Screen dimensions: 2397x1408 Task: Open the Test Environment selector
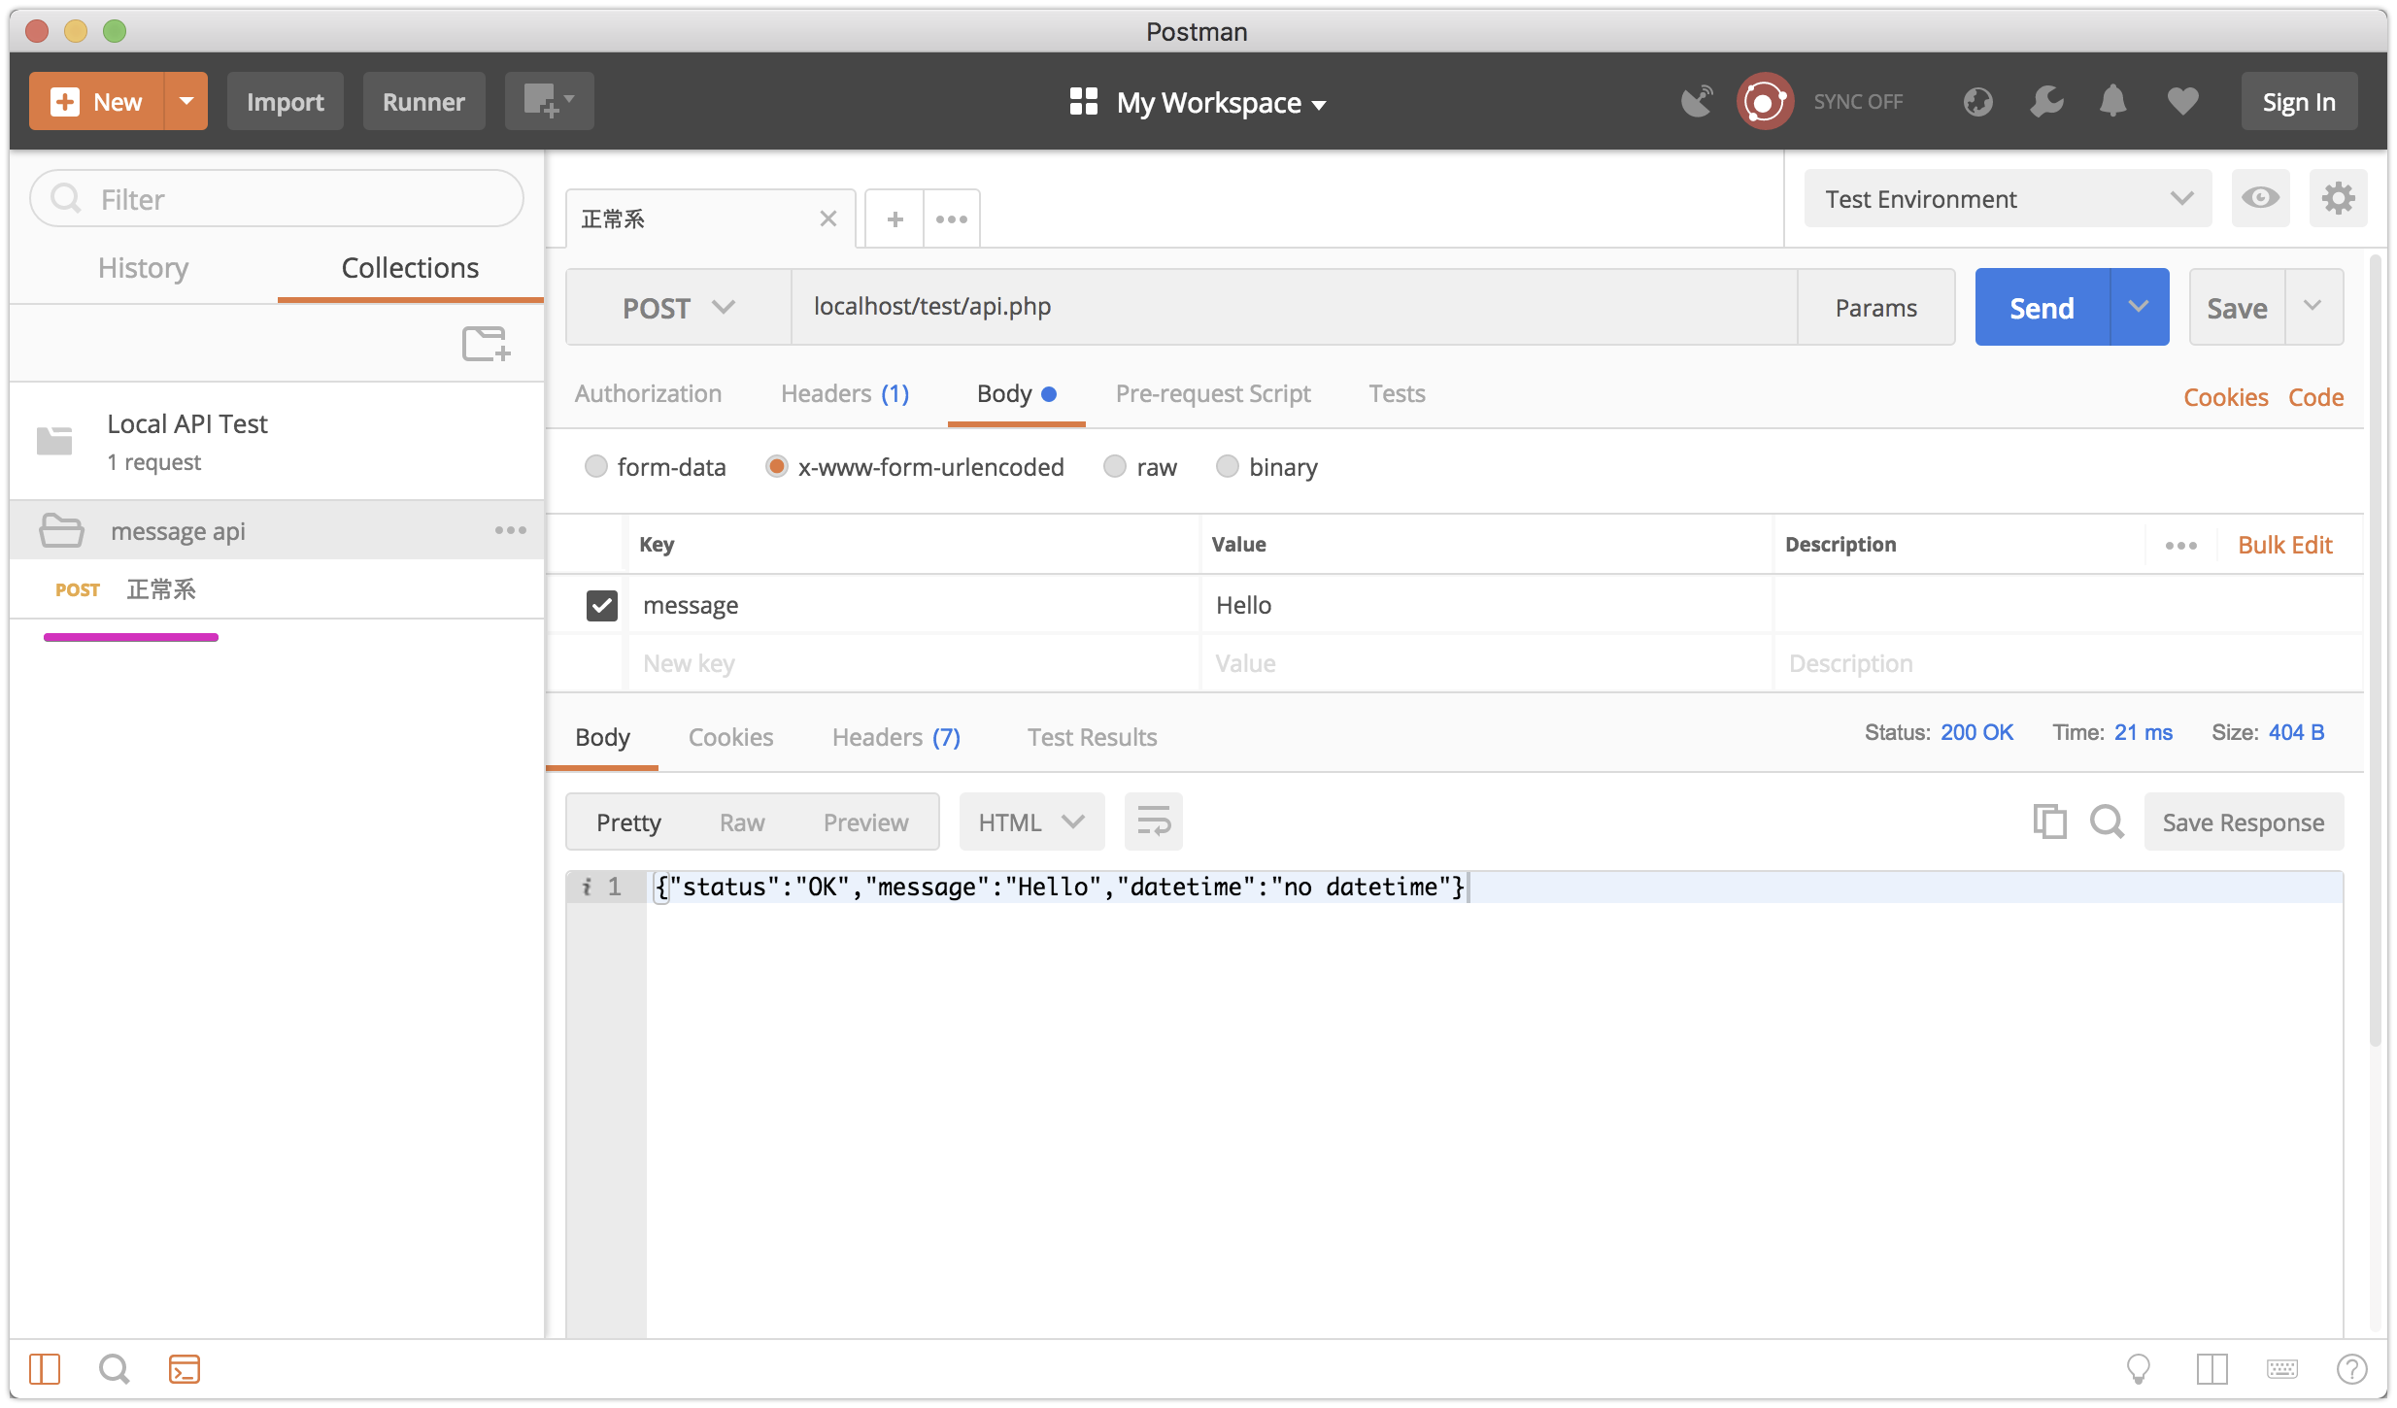[2006, 198]
